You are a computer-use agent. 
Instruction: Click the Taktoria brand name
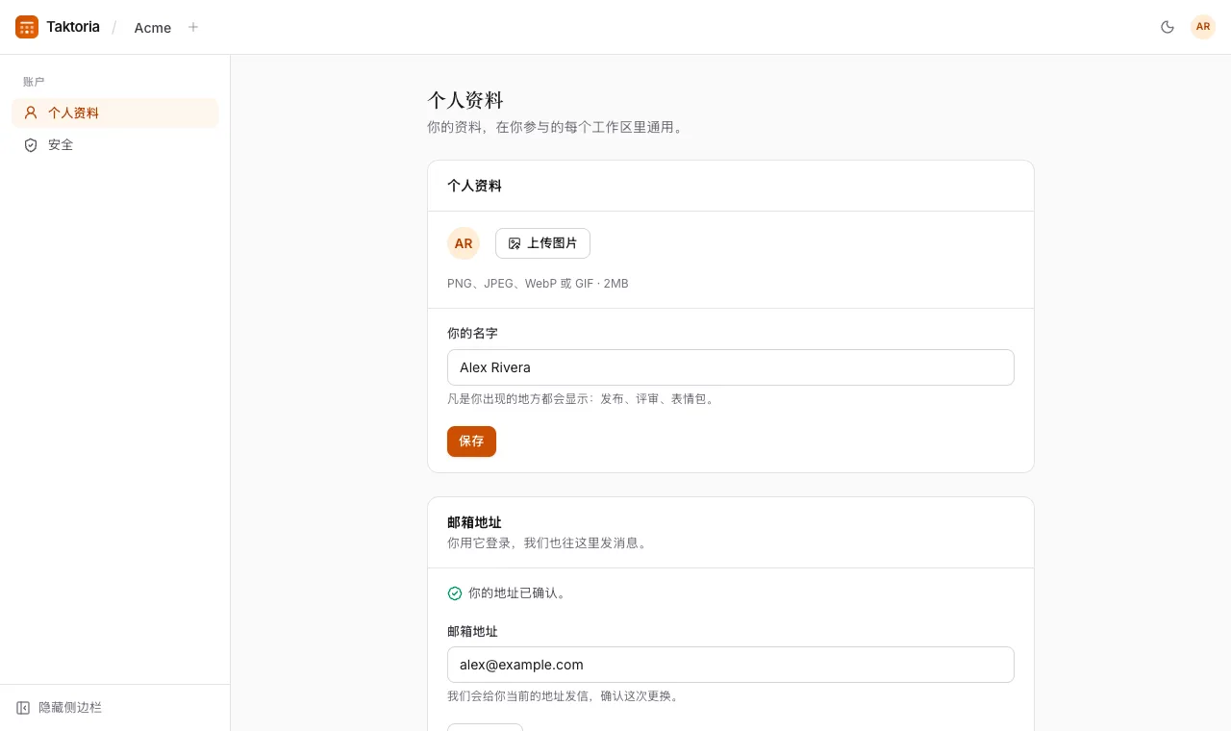click(x=73, y=27)
